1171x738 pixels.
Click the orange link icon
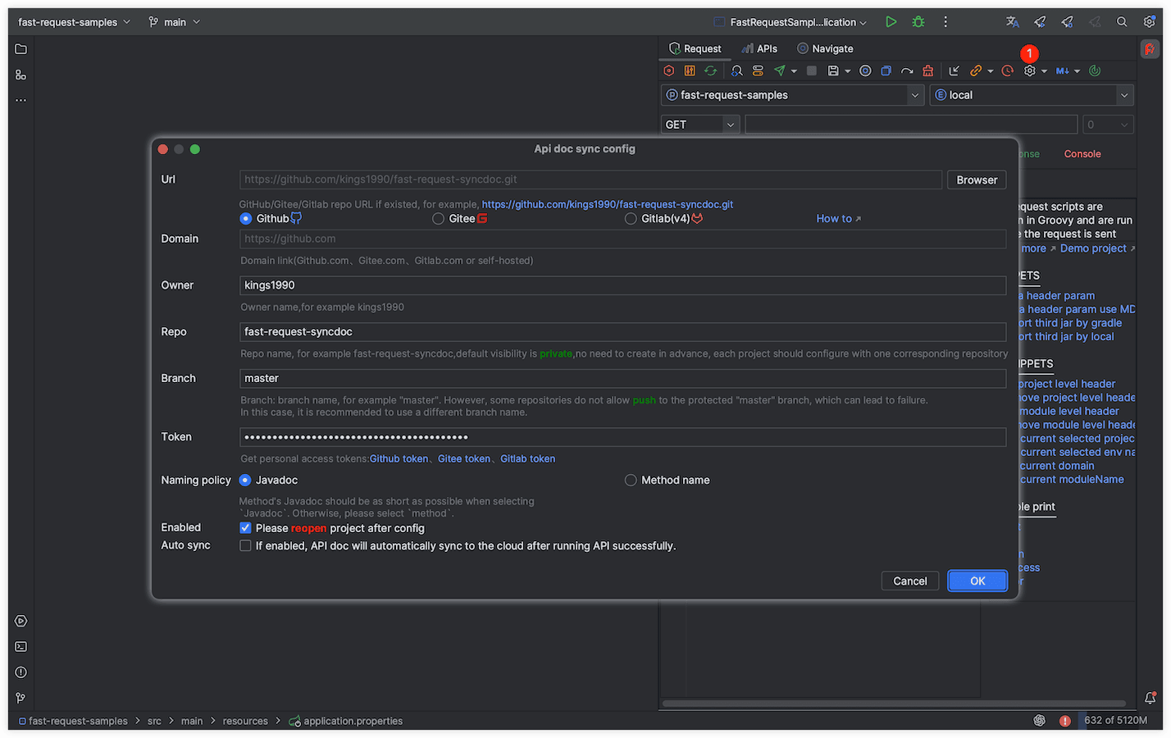point(976,71)
